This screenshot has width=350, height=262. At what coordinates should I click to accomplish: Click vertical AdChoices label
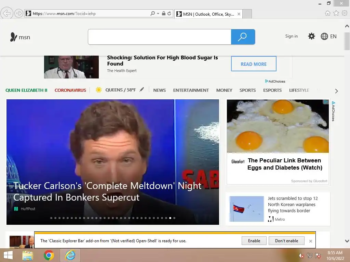[x=333, y=111]
